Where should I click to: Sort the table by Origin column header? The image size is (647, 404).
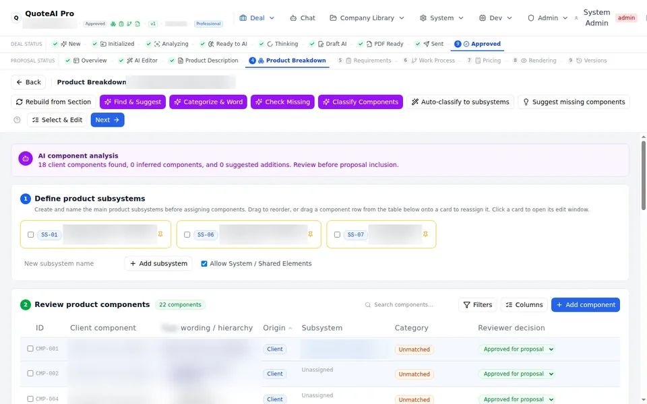point(277,328)
